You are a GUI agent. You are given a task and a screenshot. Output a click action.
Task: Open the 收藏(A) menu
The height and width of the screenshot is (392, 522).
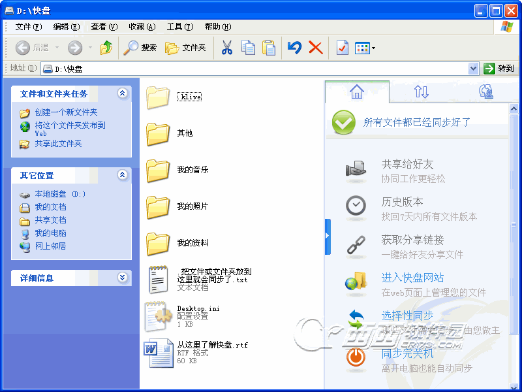(x=142, y=27)
